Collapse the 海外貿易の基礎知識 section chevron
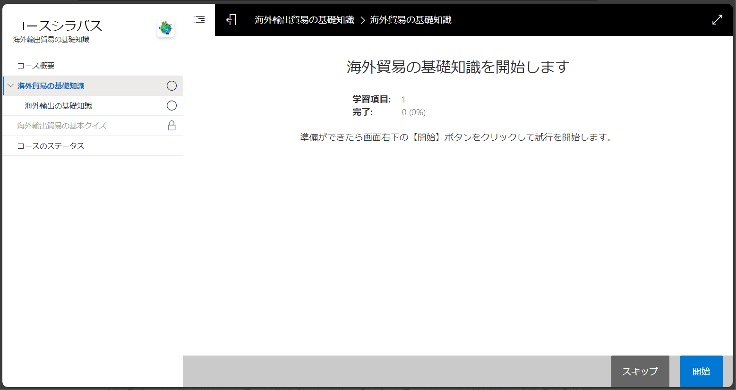Image resolution: width=736 pixels, height=390 pixels. [x=10, y=86]
